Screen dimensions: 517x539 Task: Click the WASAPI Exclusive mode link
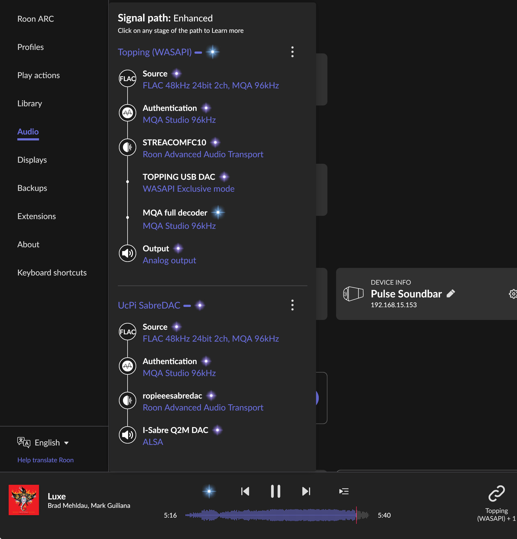click(188, 189)
